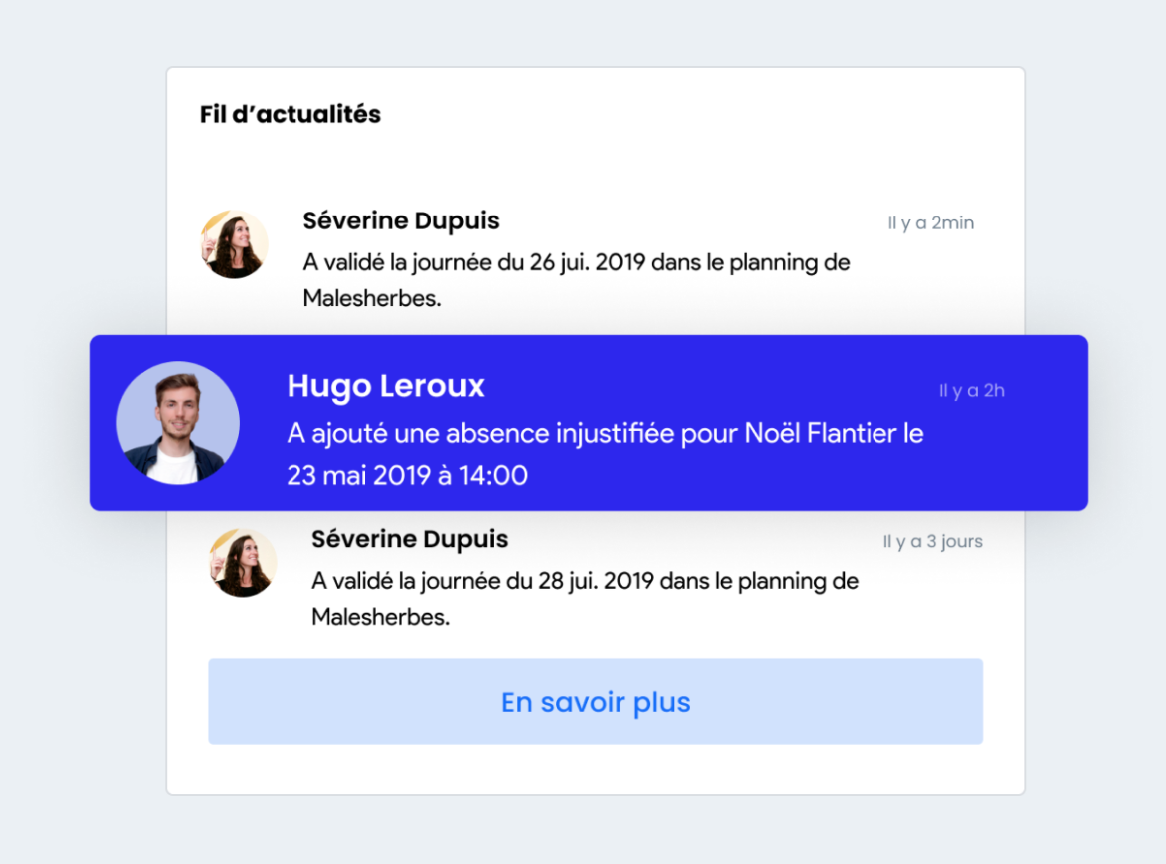
Task: Click Séverine Dupuis's avatar on the 3 jours post
Action: (243, 563)
